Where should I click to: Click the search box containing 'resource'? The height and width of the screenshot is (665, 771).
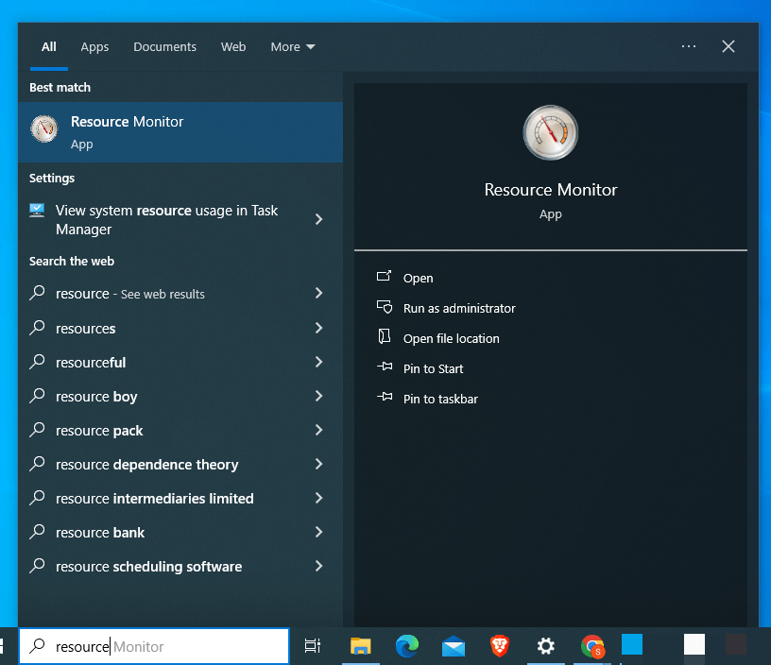click(155, 646)
